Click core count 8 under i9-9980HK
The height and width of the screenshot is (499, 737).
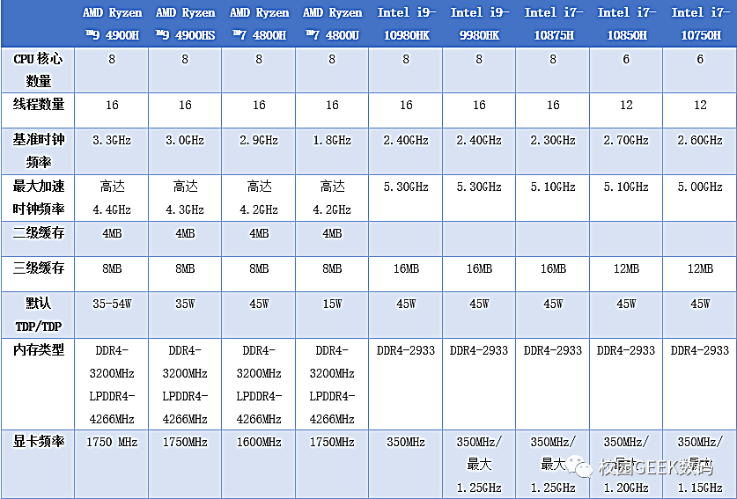coord(479,59)
